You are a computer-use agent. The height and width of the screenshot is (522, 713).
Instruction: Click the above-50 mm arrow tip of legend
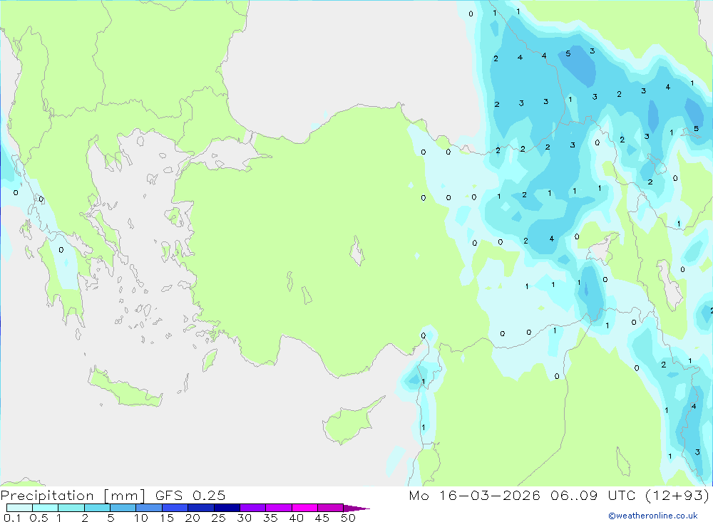(x=357, y=508)
